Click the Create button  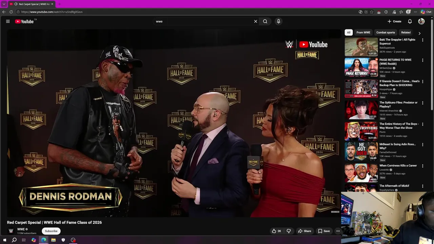[x=394, y=21]
